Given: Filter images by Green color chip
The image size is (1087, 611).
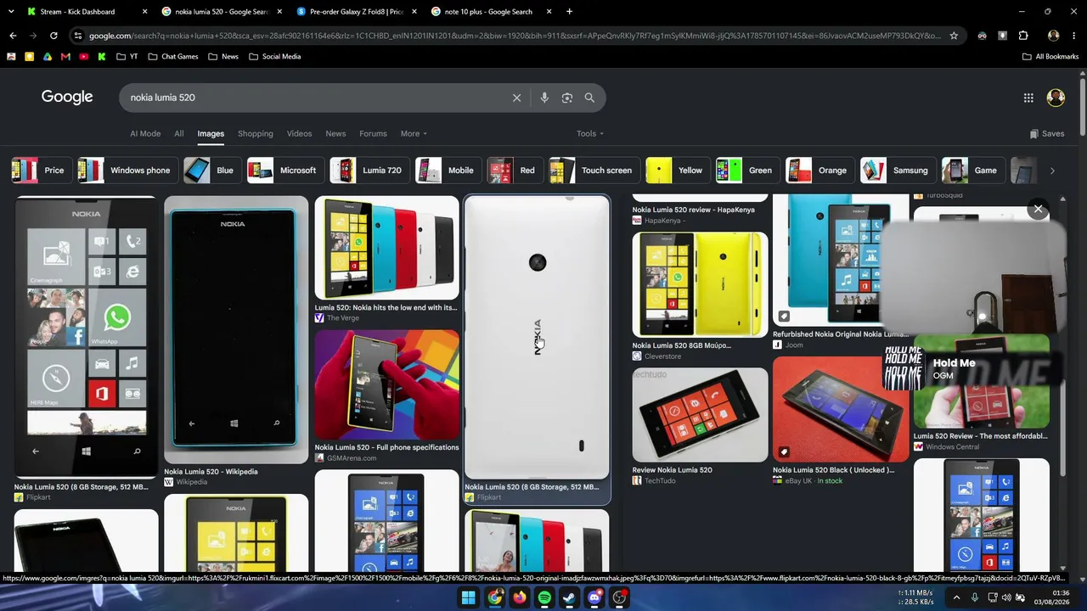Looking at the screenshot, I should point(746,171).
